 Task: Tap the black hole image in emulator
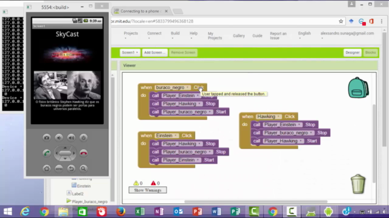click(x=67, y=54)
